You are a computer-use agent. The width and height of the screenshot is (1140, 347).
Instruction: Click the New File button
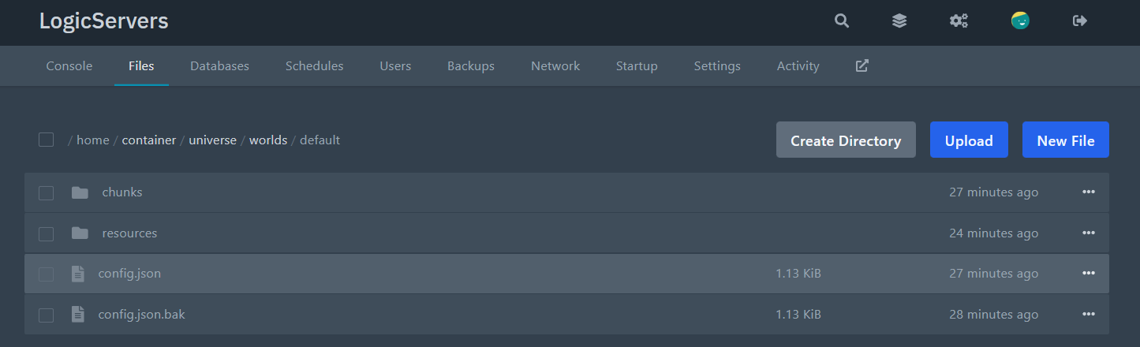pos(1066,140)
